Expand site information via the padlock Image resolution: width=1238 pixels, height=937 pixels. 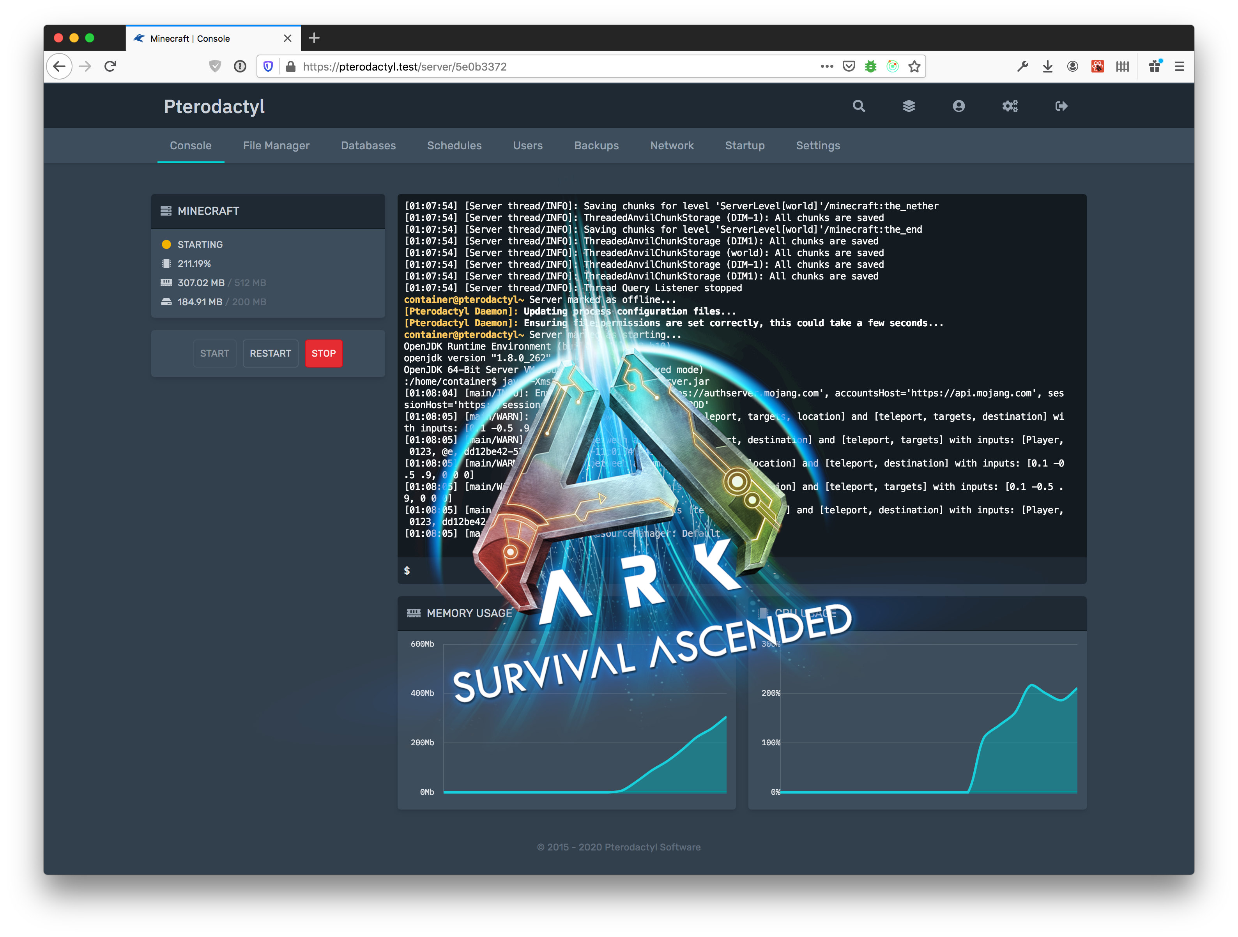(290, 66)
